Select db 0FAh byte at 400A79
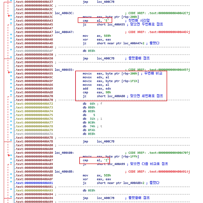The height and width of the screenshot is (203, 203). tap(89, 130)
